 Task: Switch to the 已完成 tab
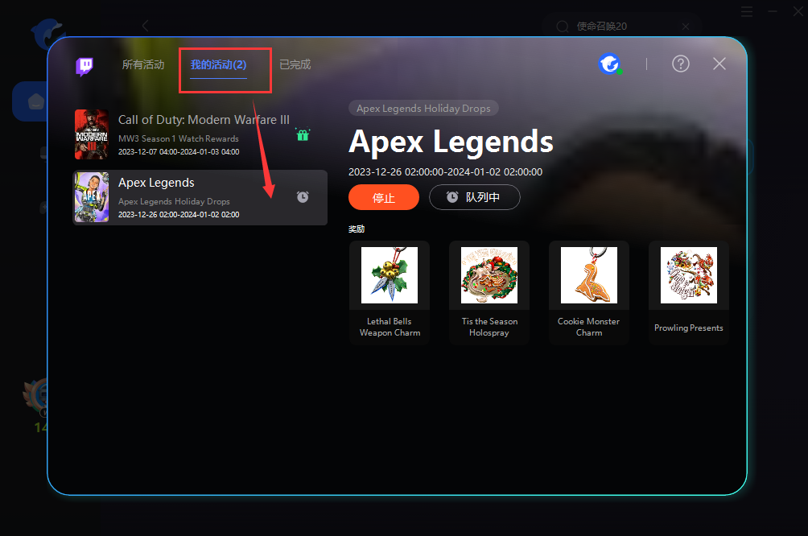tap(295, 64)
